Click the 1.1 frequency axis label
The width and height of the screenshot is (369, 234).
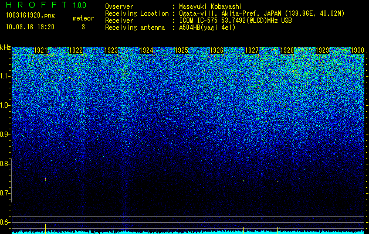(x=5, y=76)
